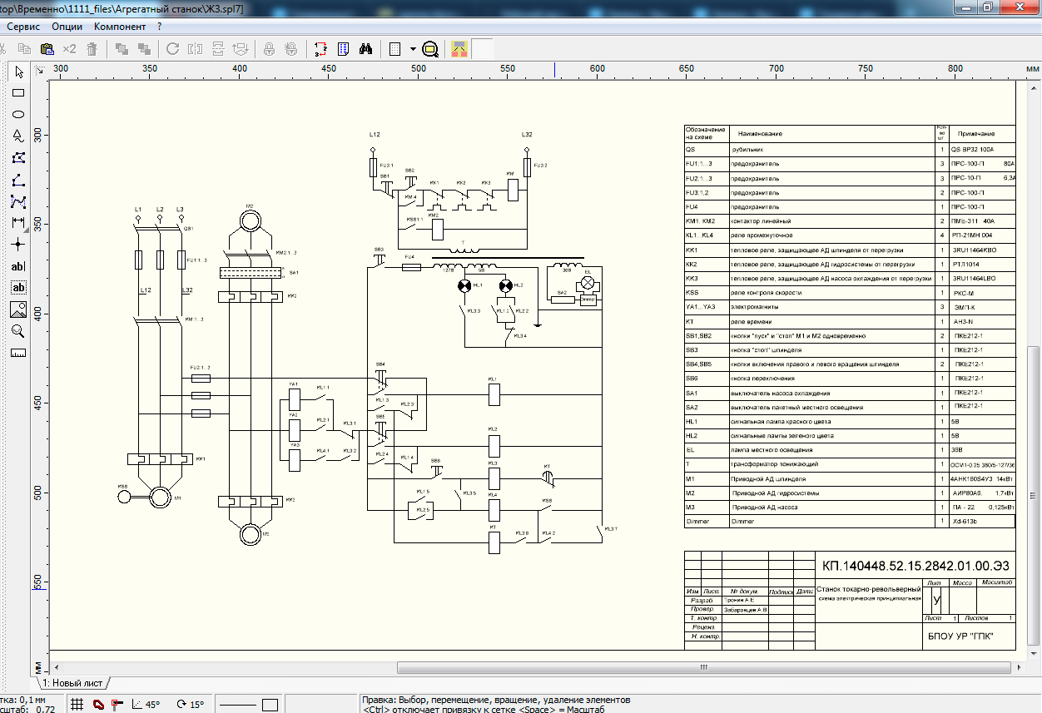Click the 'КП.140448.52.15.2842.01.00.ЭЗ' title block text
Screen dimensions: 1042x713
[915, 566]
